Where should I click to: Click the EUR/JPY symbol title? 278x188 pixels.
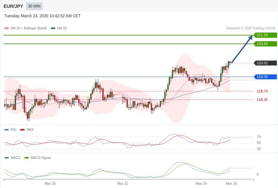pos(13,6)
